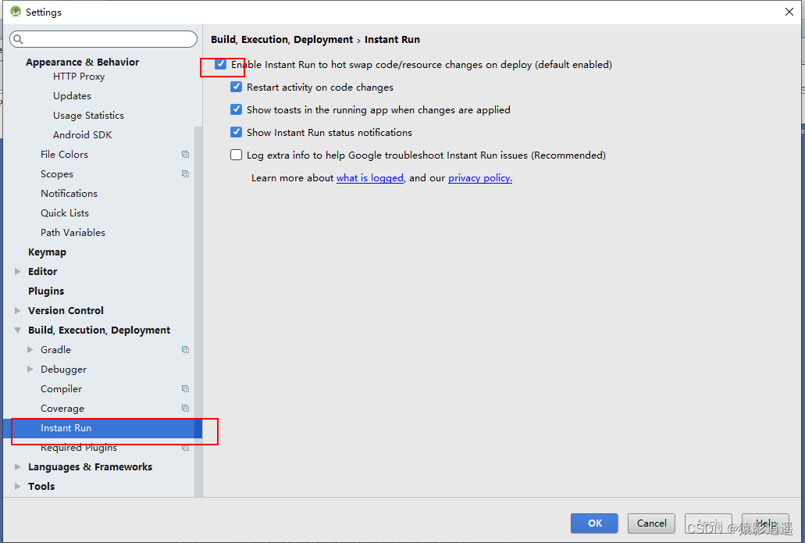Open Usage Statistics settings
This screenshot has height=543, width=805.
click(x=88, y=115)
